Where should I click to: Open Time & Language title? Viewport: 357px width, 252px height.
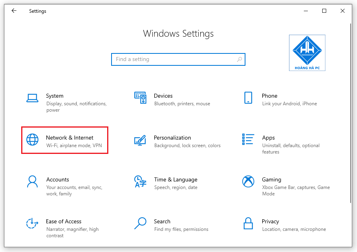[176, 179]
